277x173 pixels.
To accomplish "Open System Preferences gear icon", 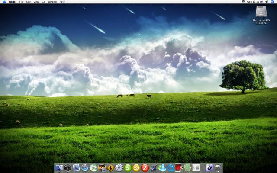I will tap(118, 168).
